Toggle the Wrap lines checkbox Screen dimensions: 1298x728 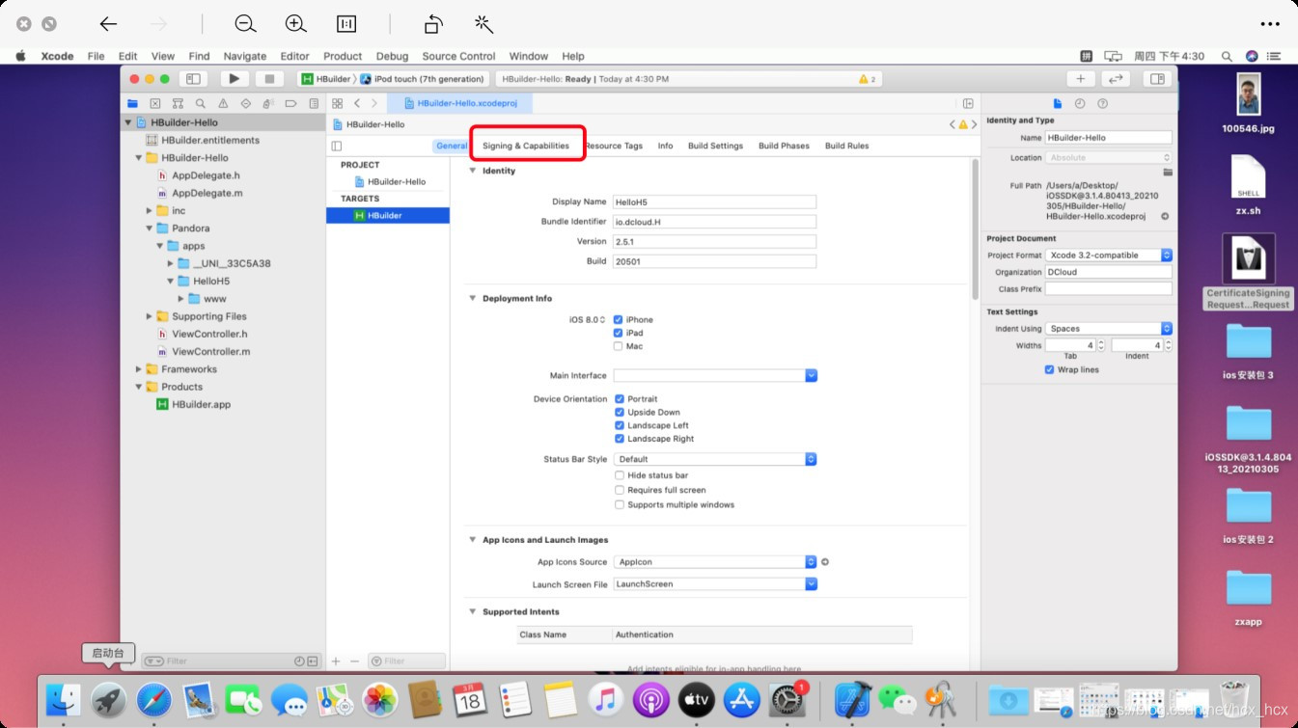pos(1049,369)
